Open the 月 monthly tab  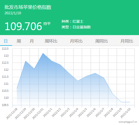pyautogui.click(x=32, y=41)
